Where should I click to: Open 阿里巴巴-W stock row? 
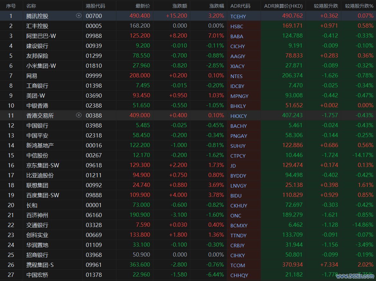188,36
